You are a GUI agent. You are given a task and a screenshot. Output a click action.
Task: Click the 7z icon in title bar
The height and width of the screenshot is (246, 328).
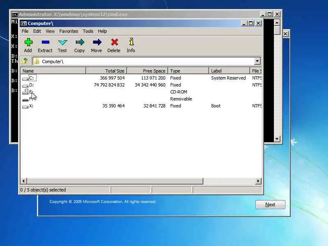24,23
